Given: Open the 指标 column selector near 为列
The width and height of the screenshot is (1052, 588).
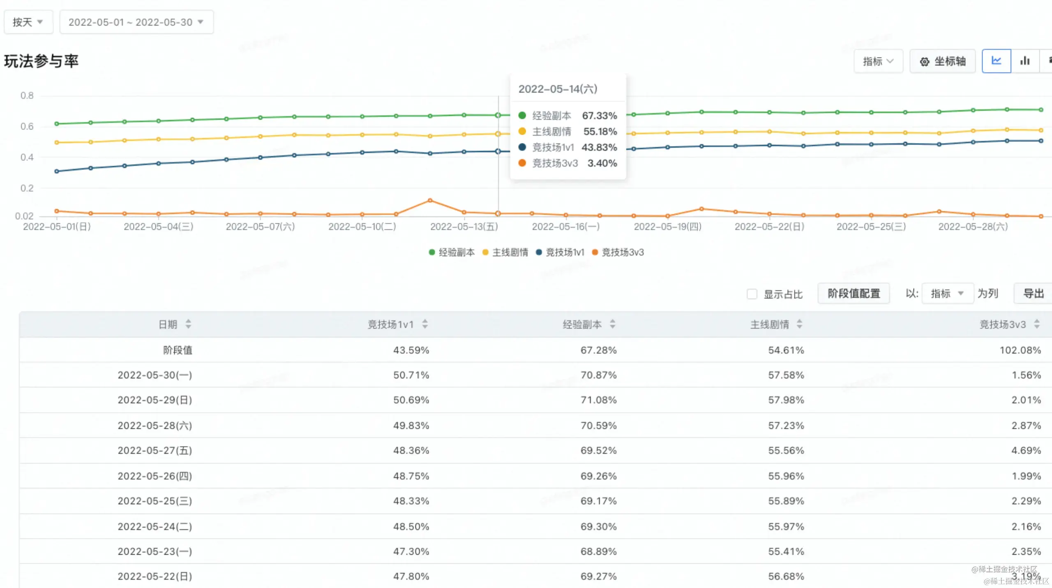Looking at the screenshot, I should (x=947, y=293).
